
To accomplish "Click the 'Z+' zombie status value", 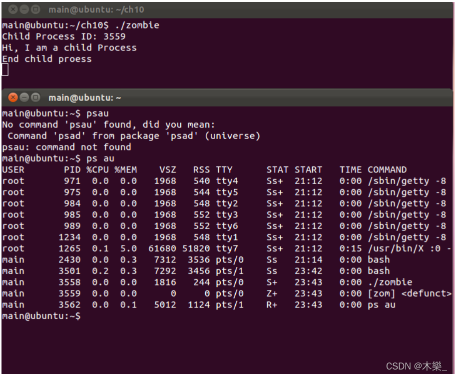I will (x=272, y=293).
